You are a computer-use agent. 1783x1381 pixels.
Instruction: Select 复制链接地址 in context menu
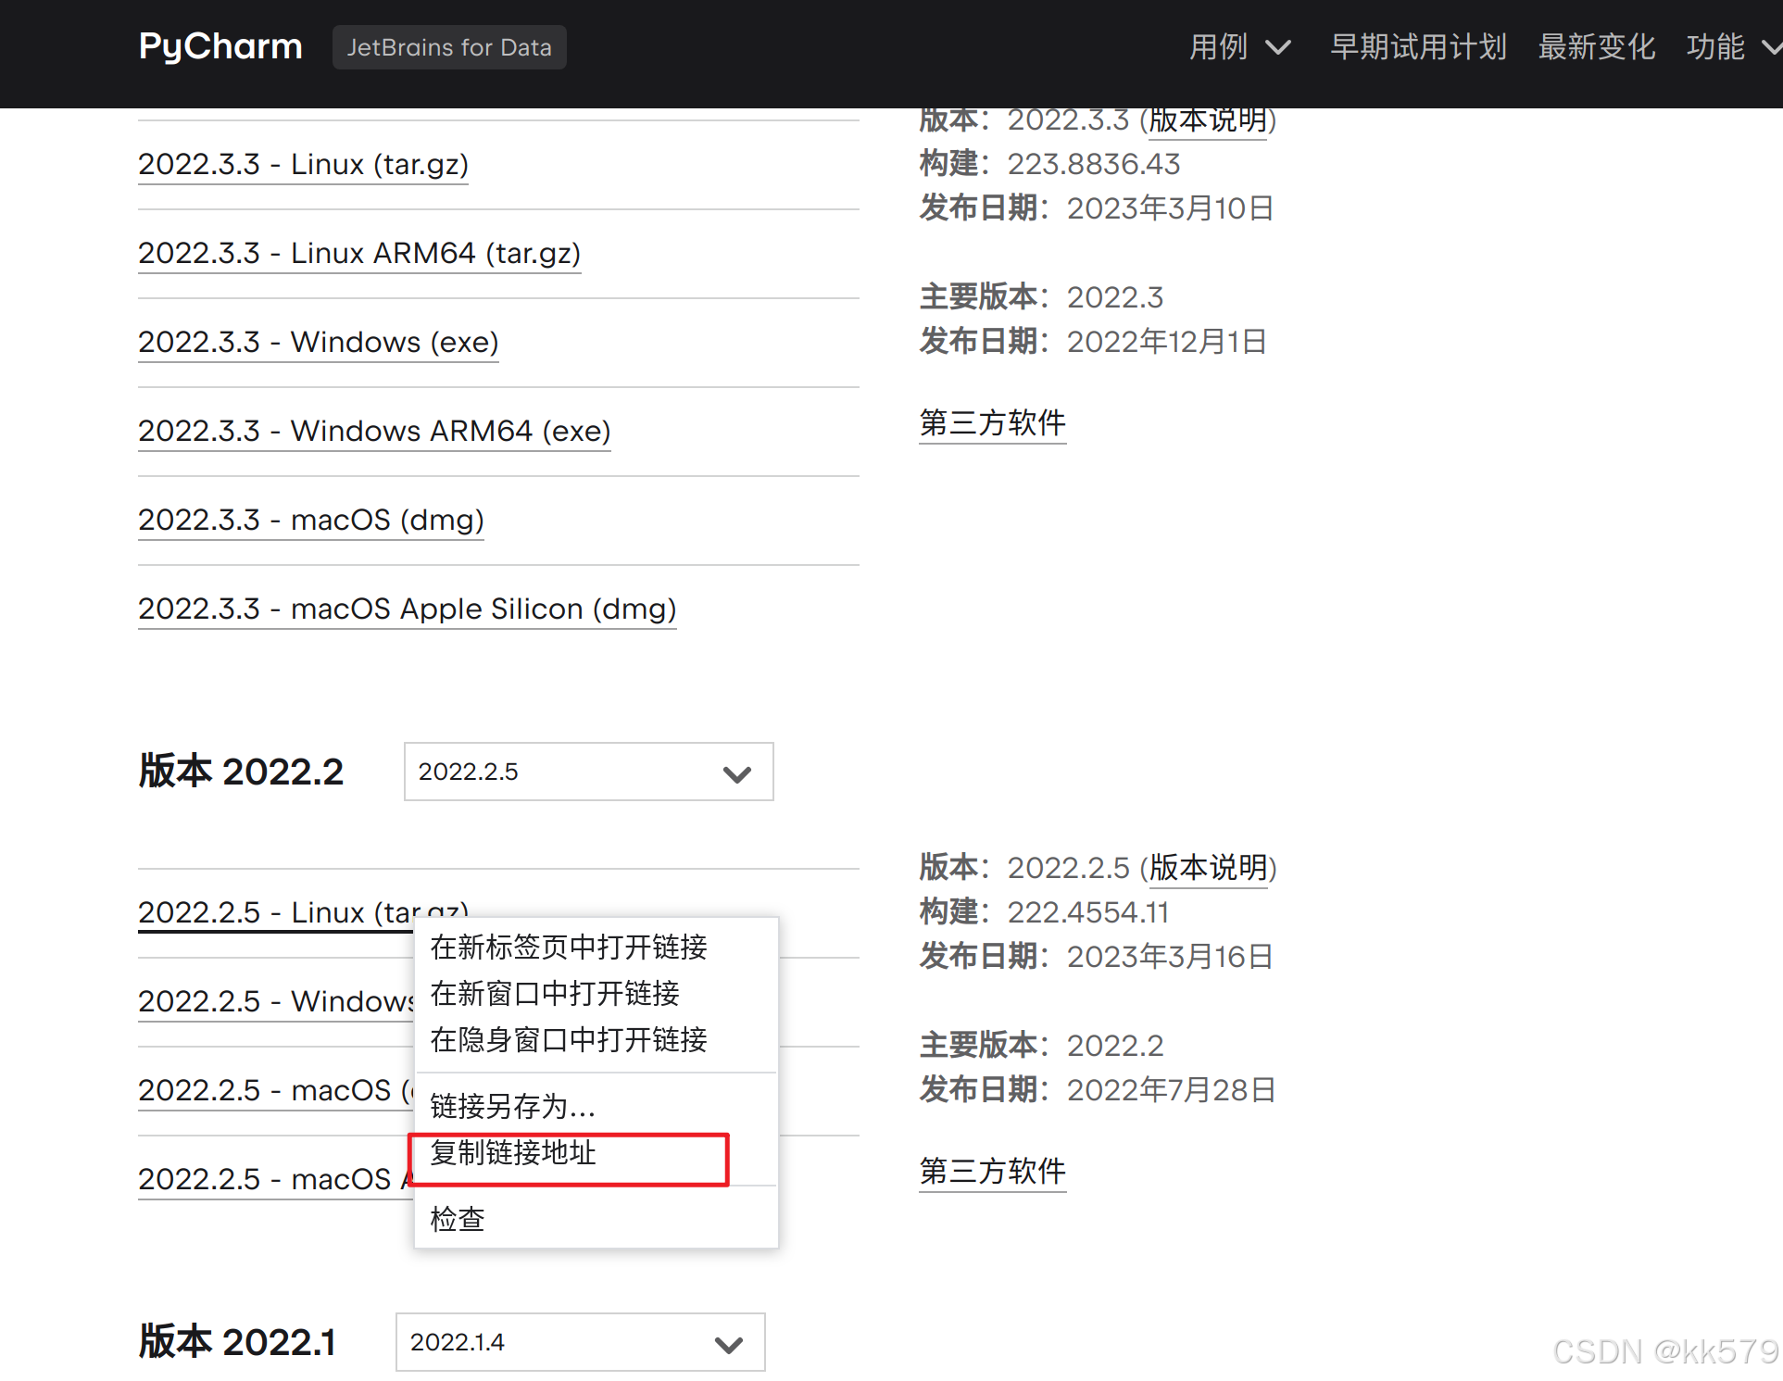(x=596, y=1152)
